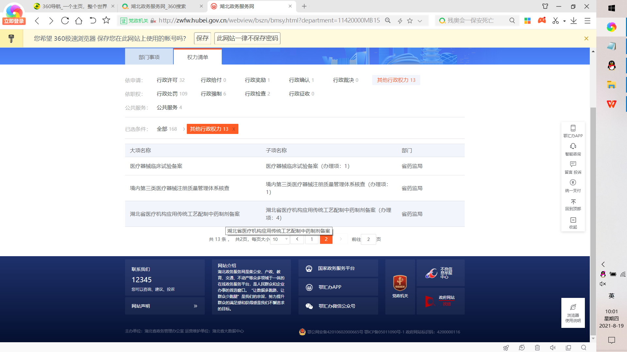Expand 网站声明 with double chevron

(x=195, y=306)
